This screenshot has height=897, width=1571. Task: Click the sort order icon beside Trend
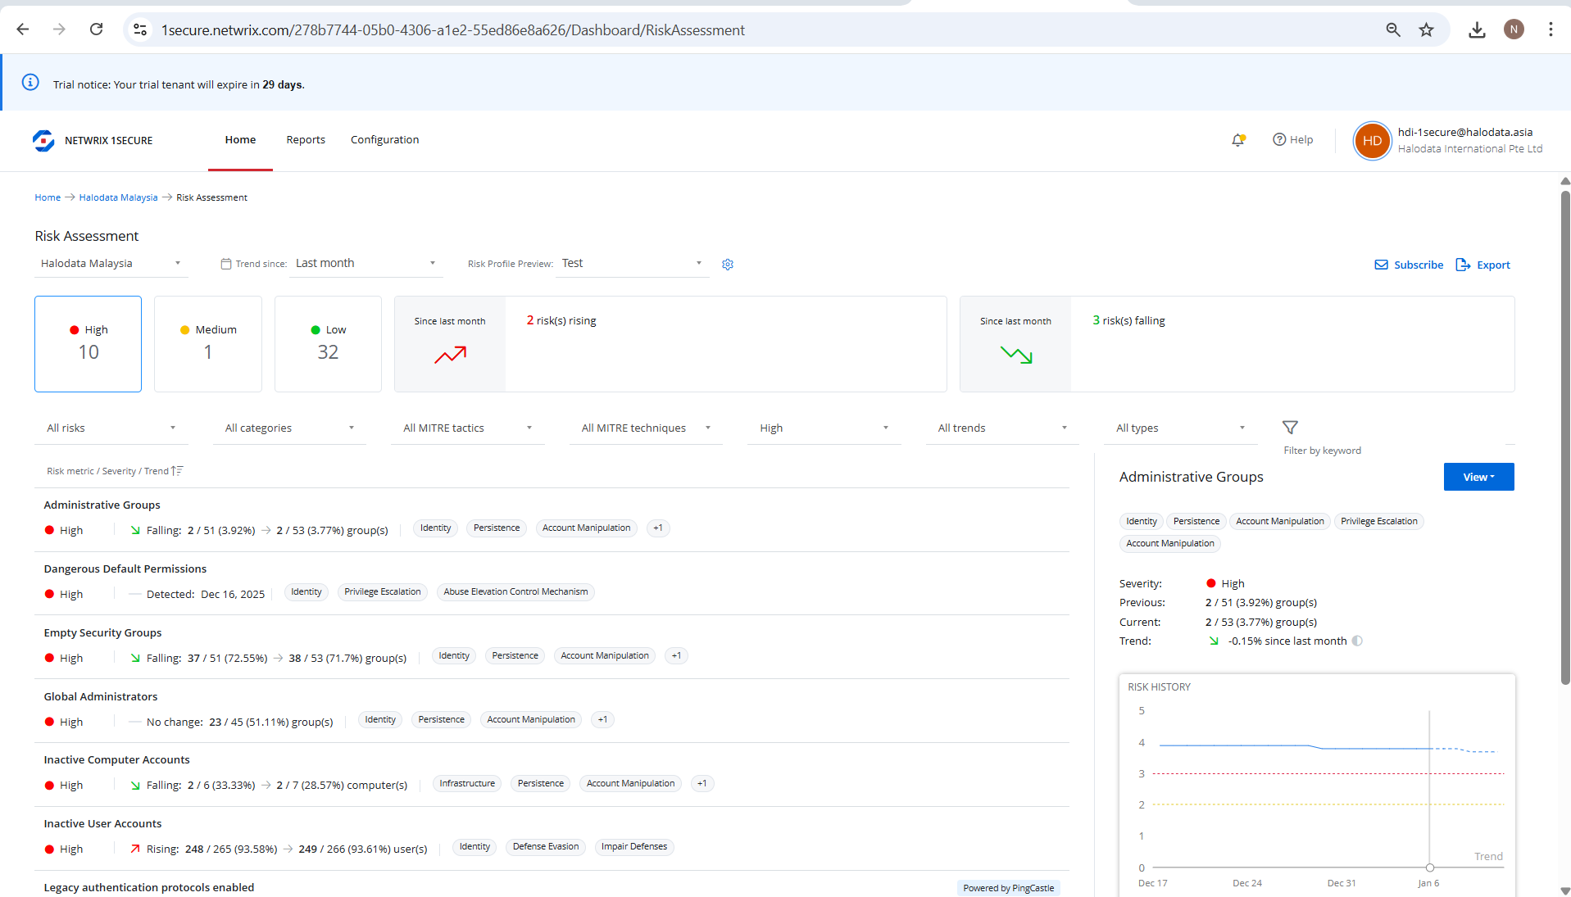[x=177, y=471]
